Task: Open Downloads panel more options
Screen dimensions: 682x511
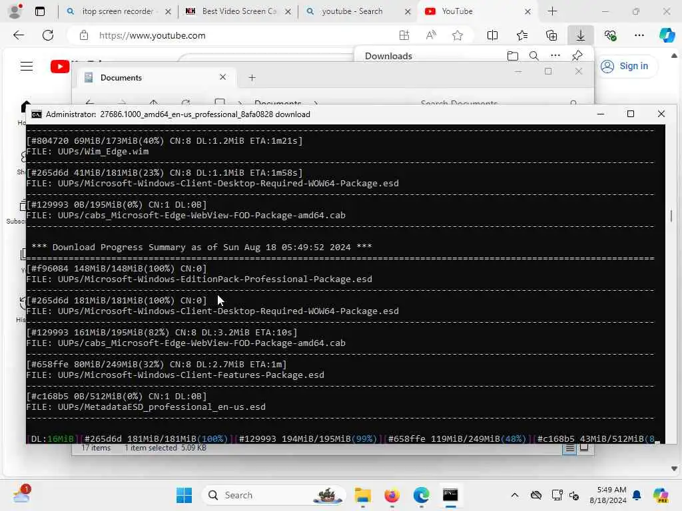Action: (x=555, y=56)
